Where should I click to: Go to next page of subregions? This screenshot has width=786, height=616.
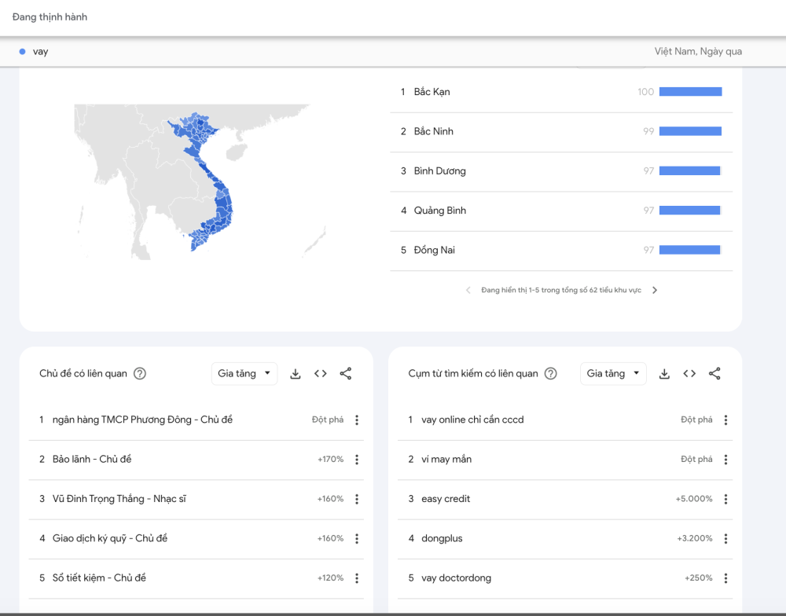(x=655, y=290)
